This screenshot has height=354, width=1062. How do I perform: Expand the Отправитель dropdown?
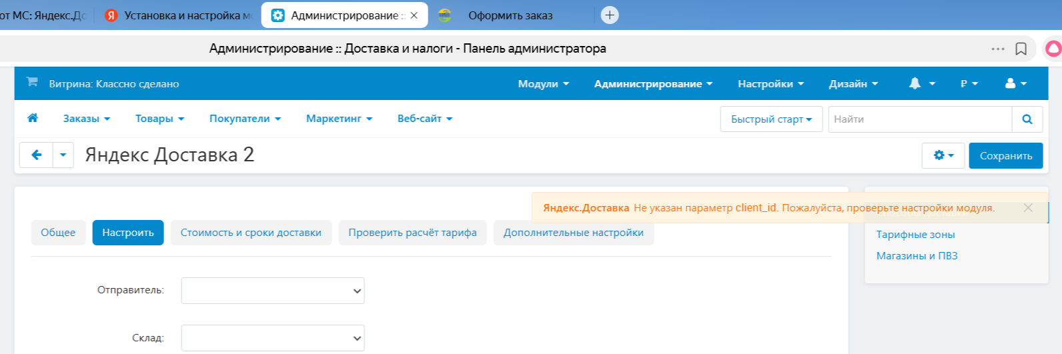click(x=273, y=291)
